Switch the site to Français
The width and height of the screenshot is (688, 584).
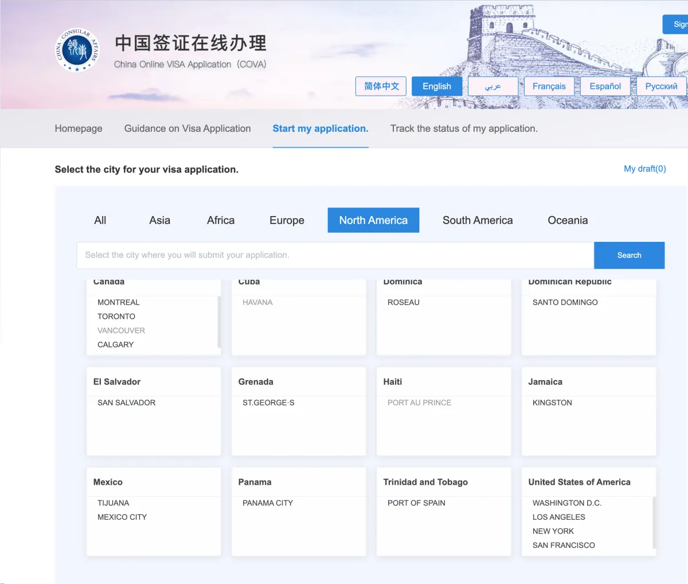[549, 86]
